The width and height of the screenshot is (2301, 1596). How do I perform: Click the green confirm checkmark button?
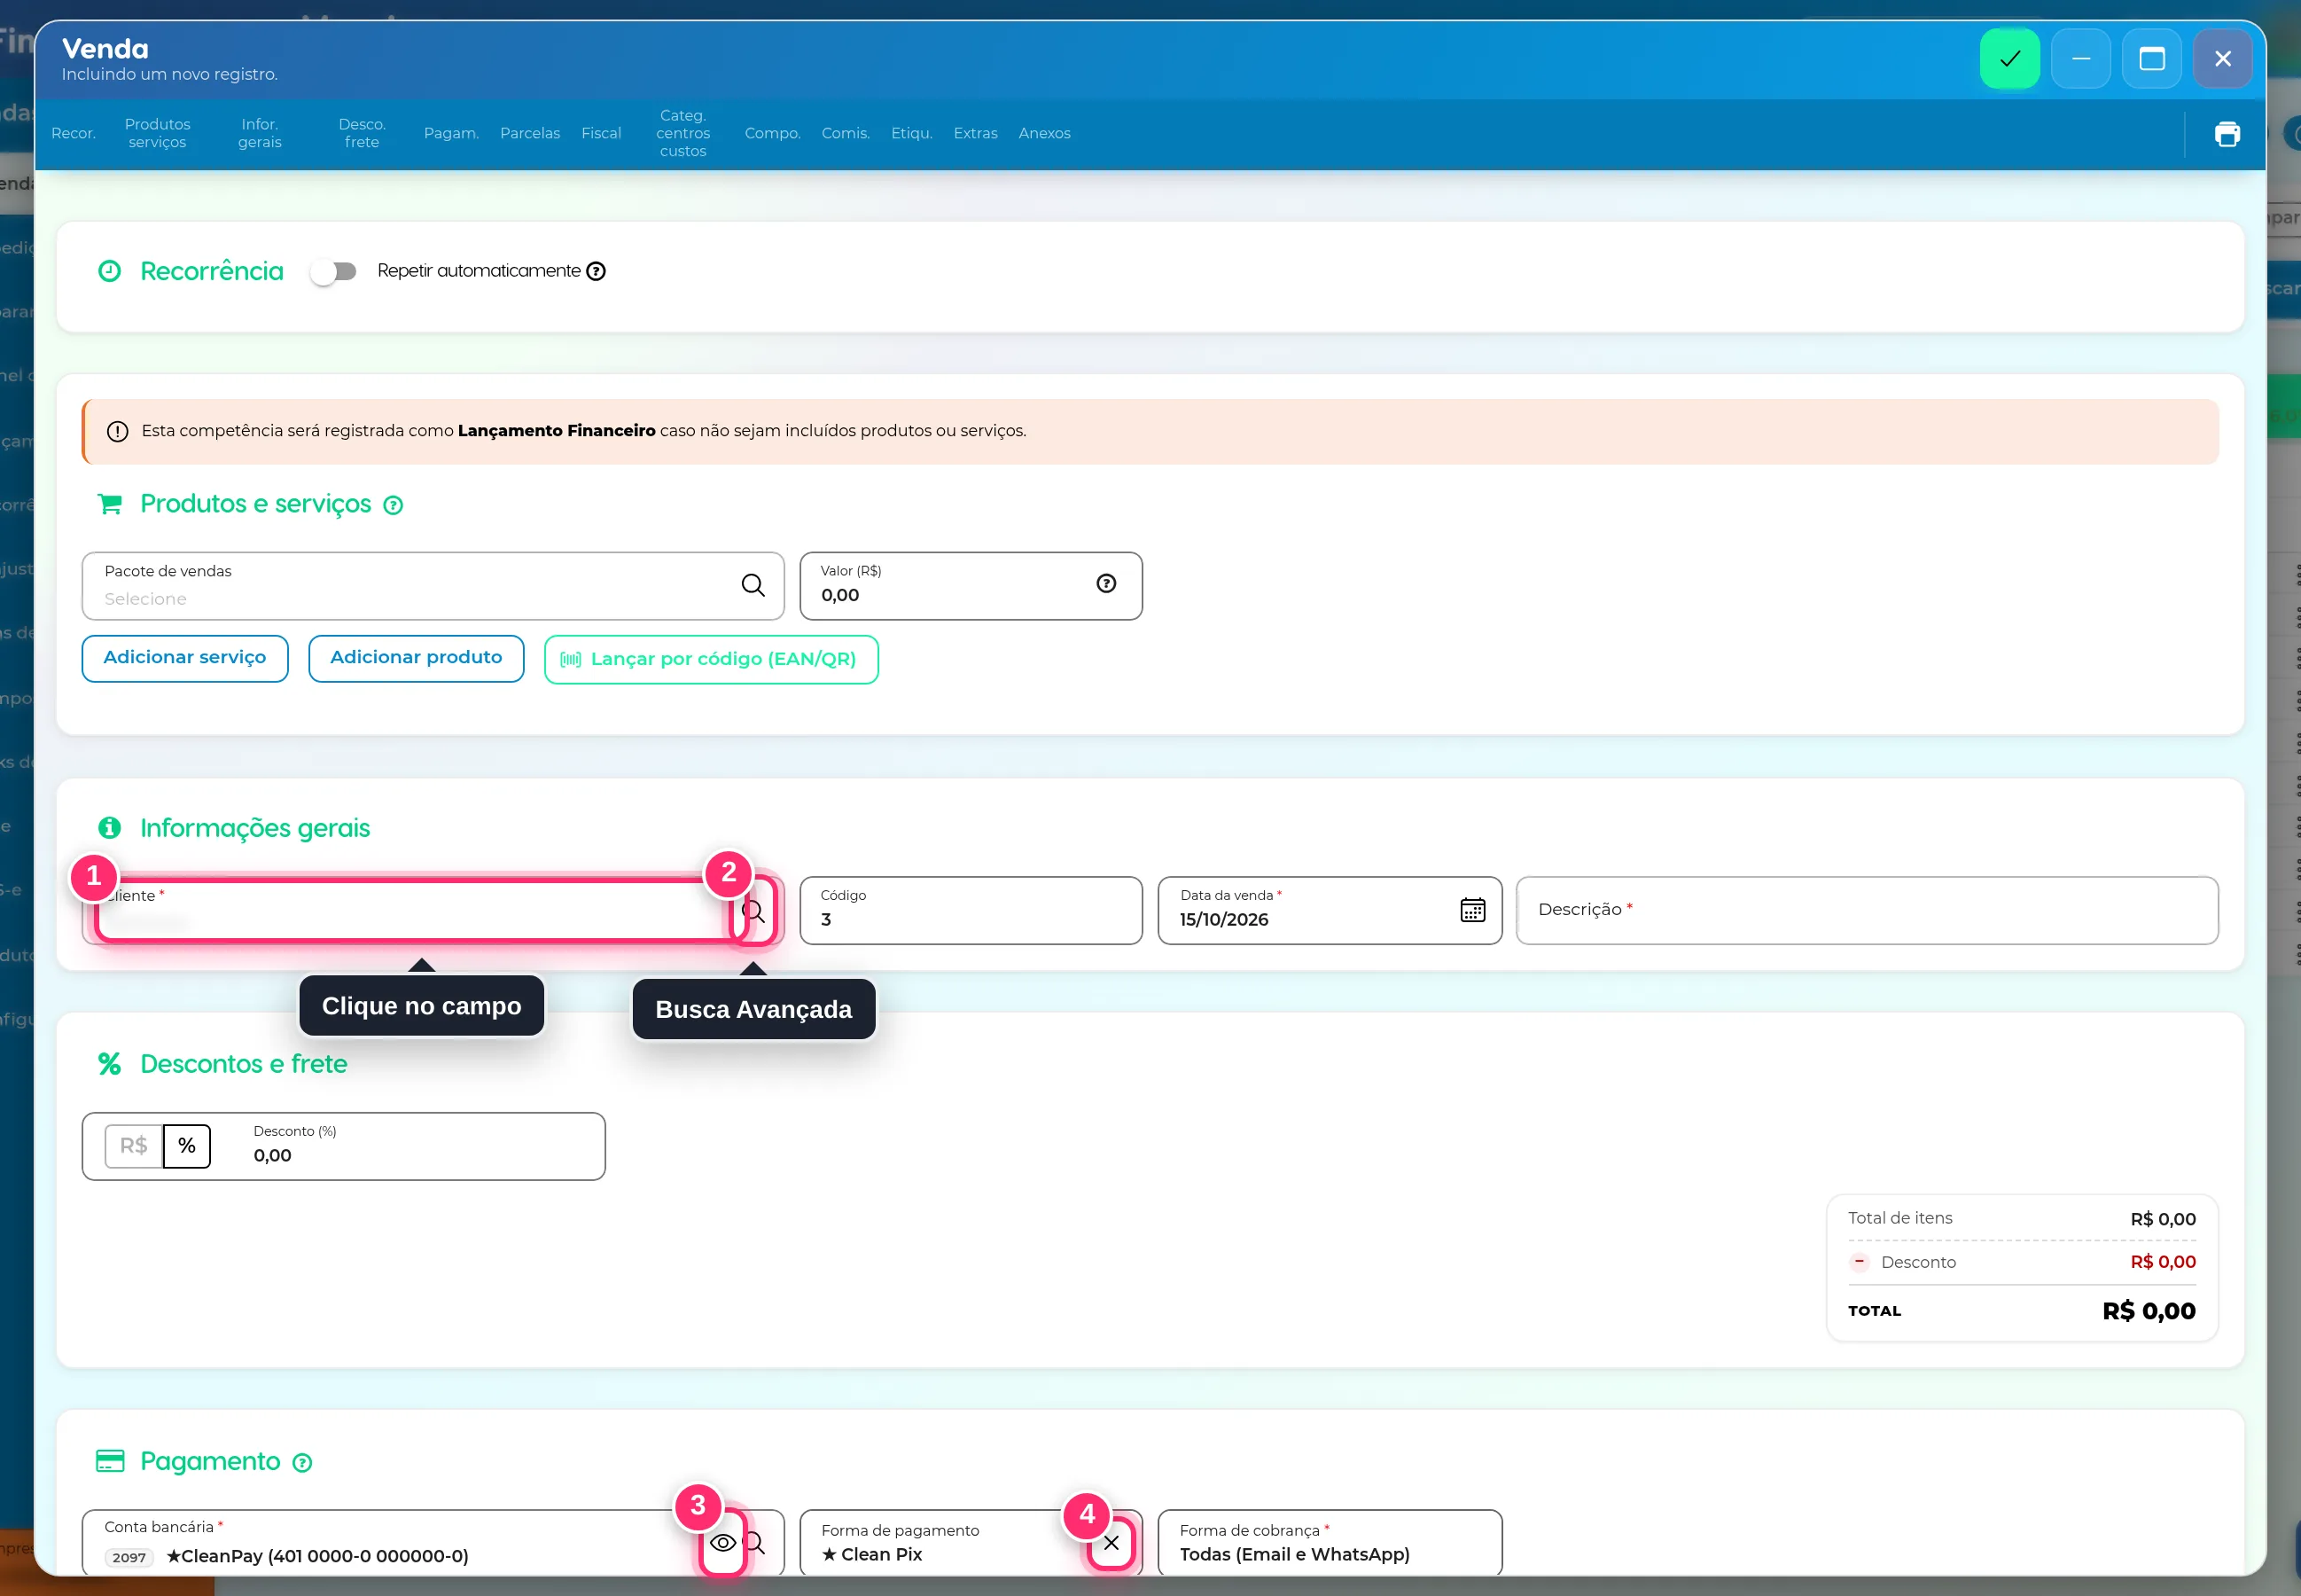[2009, 59]
